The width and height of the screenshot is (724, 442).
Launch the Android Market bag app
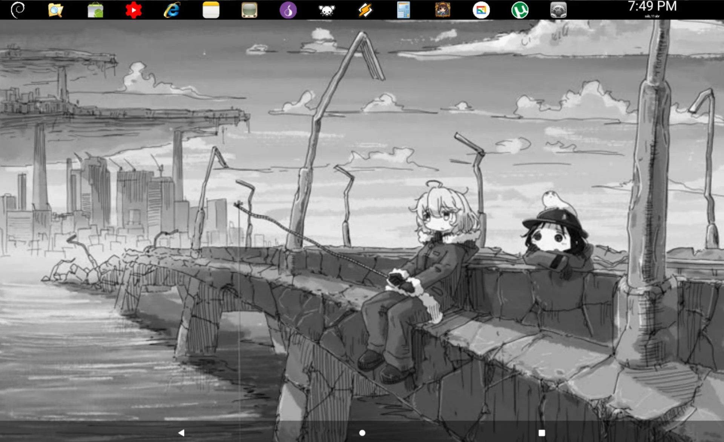[x=95, y=10]
